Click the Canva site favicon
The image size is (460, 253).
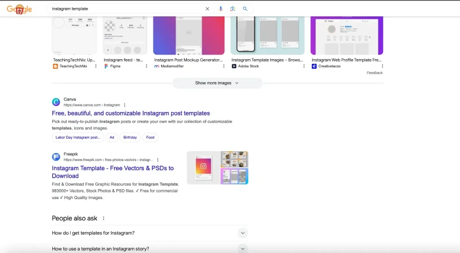[x=56, y=102]
